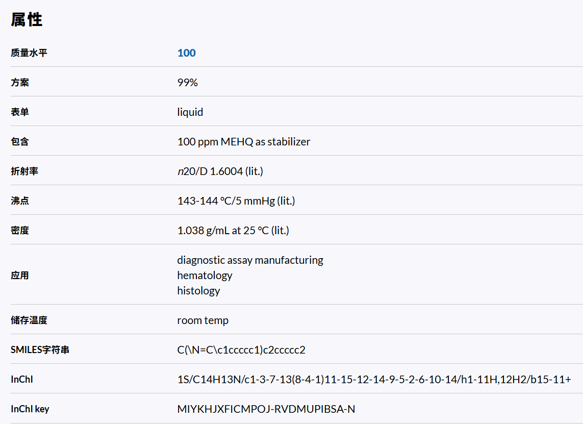The image size is (583, 424).
Task: Click 'diagnostic assay manufacturing' application entry
Action: coord(250,260)
